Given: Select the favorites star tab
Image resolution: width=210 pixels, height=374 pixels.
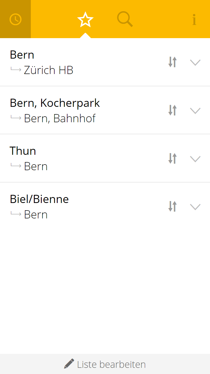Looking at the screenshot, I should 85,20.
